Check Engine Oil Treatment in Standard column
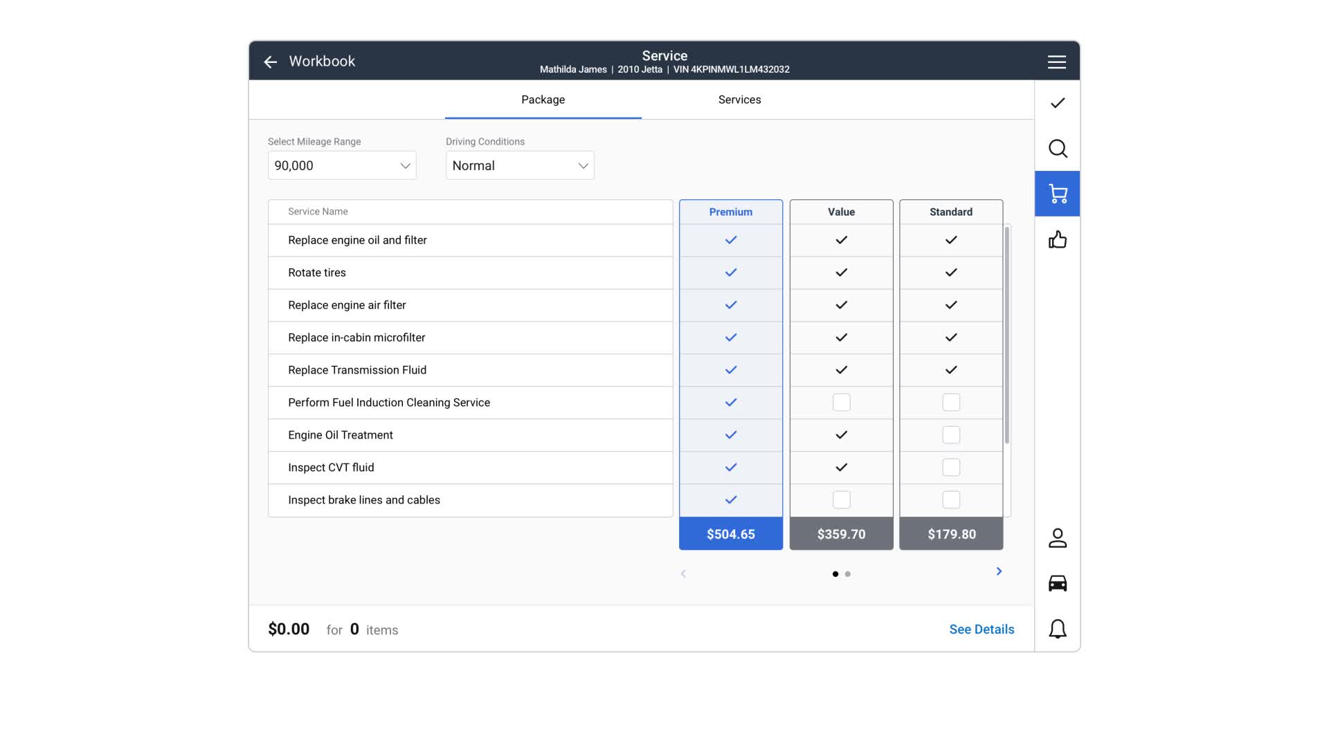 click(x=951, y=435)
